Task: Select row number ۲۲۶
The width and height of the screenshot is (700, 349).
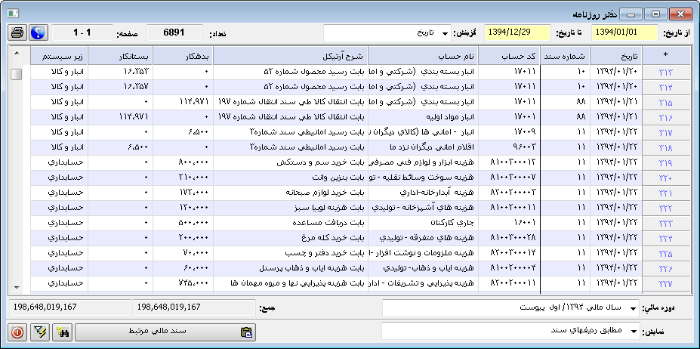Action: tap(665, 270)
